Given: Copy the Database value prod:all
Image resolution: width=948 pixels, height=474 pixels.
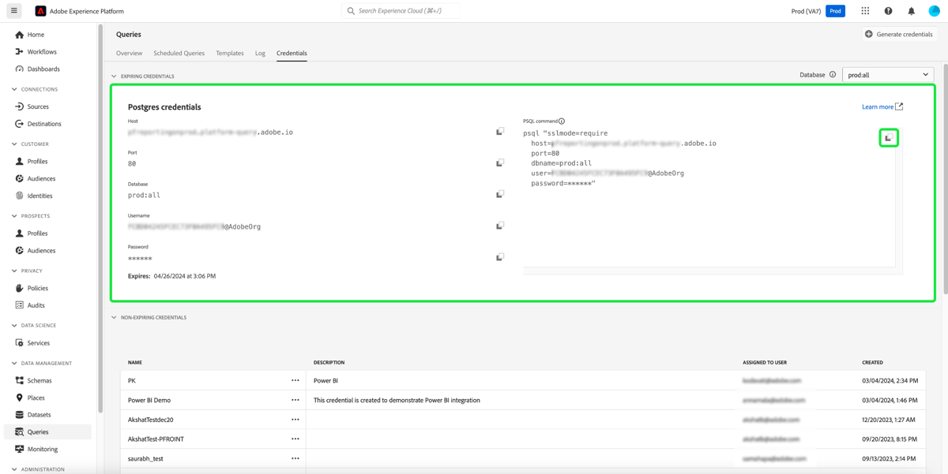Looking at the screenshot, I should pos(500,193).
